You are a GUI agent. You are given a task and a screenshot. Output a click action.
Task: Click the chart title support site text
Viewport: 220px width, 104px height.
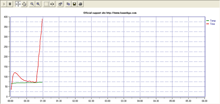click(110, 13)
